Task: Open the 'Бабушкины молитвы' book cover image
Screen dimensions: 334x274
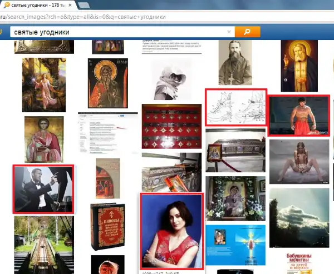Action: 302,264
